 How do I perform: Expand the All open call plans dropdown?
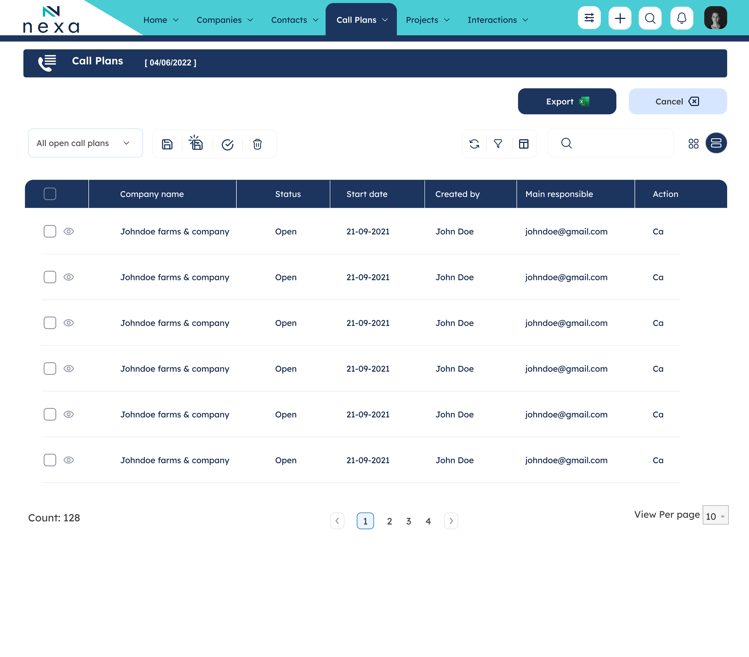click(85, 143)
